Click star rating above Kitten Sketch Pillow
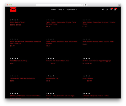Viewport: 126px width, 106px height. coord(14,20)
